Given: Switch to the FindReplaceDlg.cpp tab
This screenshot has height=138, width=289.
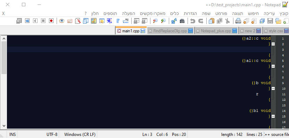Looking at the screenshot, I should [x=170, y=31].
